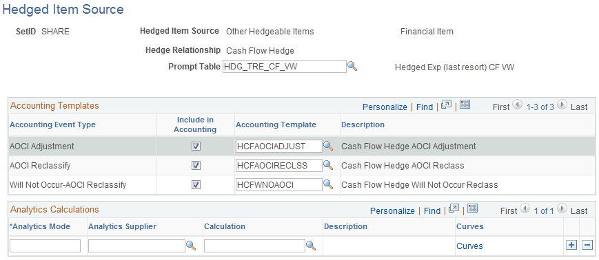Screen dimensions: 599x260
Task: Go to First in Analytics Calculations
Action: [509, 211]
